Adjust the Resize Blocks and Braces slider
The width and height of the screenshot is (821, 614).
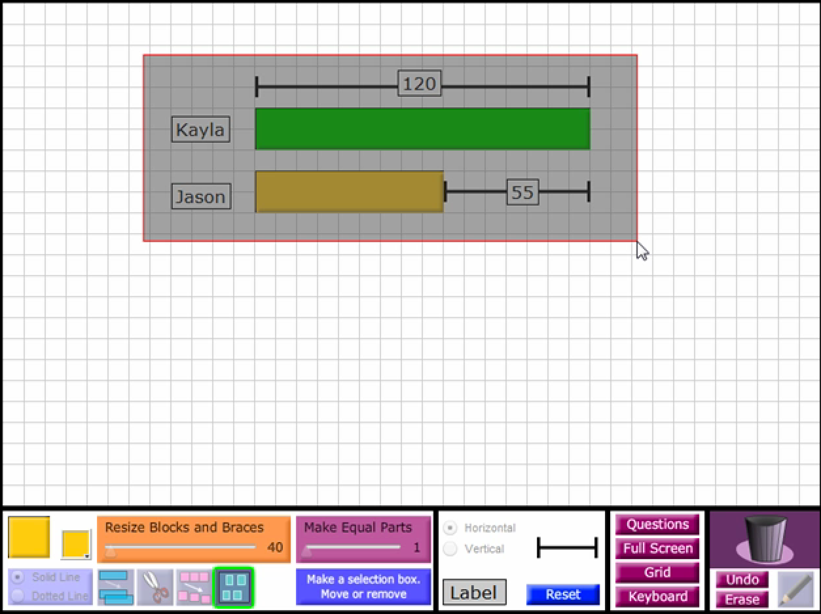tap(181, 548)
